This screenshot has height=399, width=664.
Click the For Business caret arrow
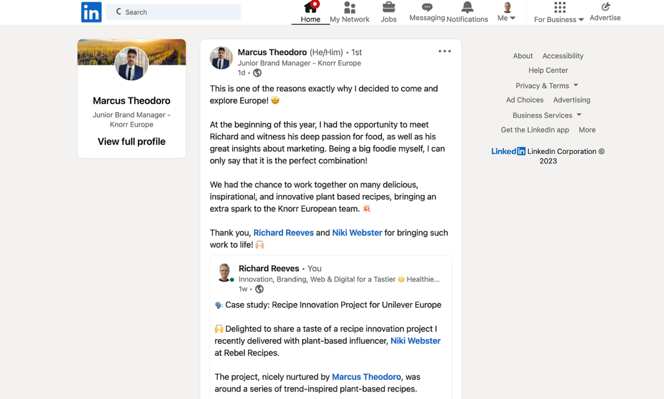(x=581, y=20)
